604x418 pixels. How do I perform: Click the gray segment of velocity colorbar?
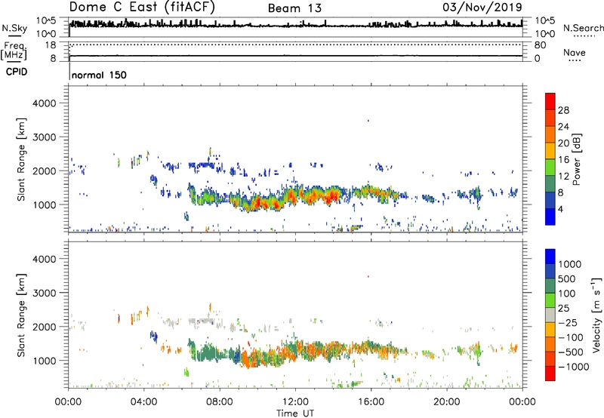(550, 315)
